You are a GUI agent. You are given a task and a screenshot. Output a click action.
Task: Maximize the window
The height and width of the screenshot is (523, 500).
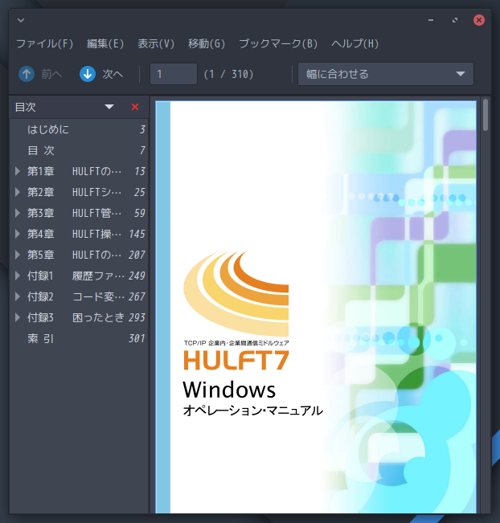click(455, 20)
